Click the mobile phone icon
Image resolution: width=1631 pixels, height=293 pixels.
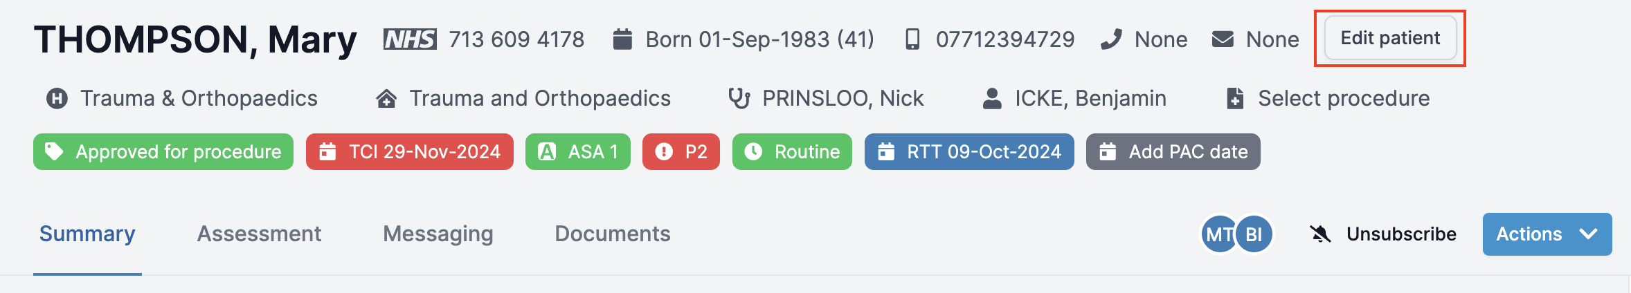tap(913, 39)
